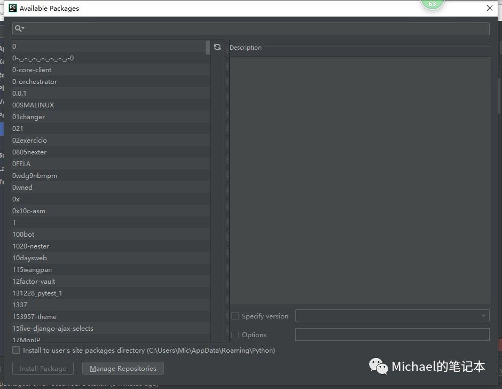
Task: Click the Options text input field
Action: 393,335
